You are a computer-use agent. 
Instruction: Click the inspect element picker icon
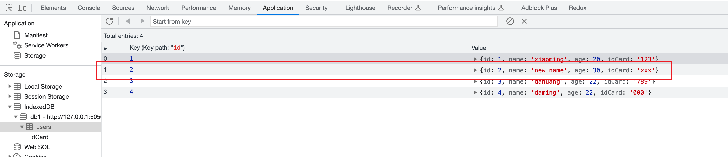8,8
